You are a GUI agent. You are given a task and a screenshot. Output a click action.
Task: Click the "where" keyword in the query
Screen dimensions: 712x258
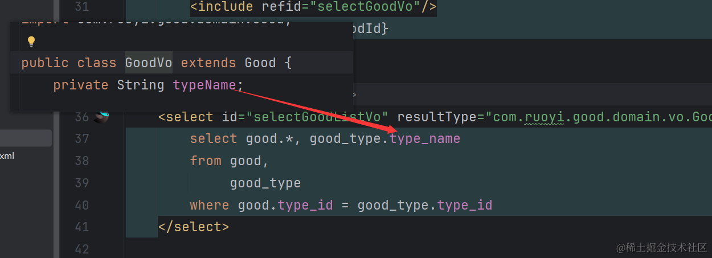click(210, 205)
